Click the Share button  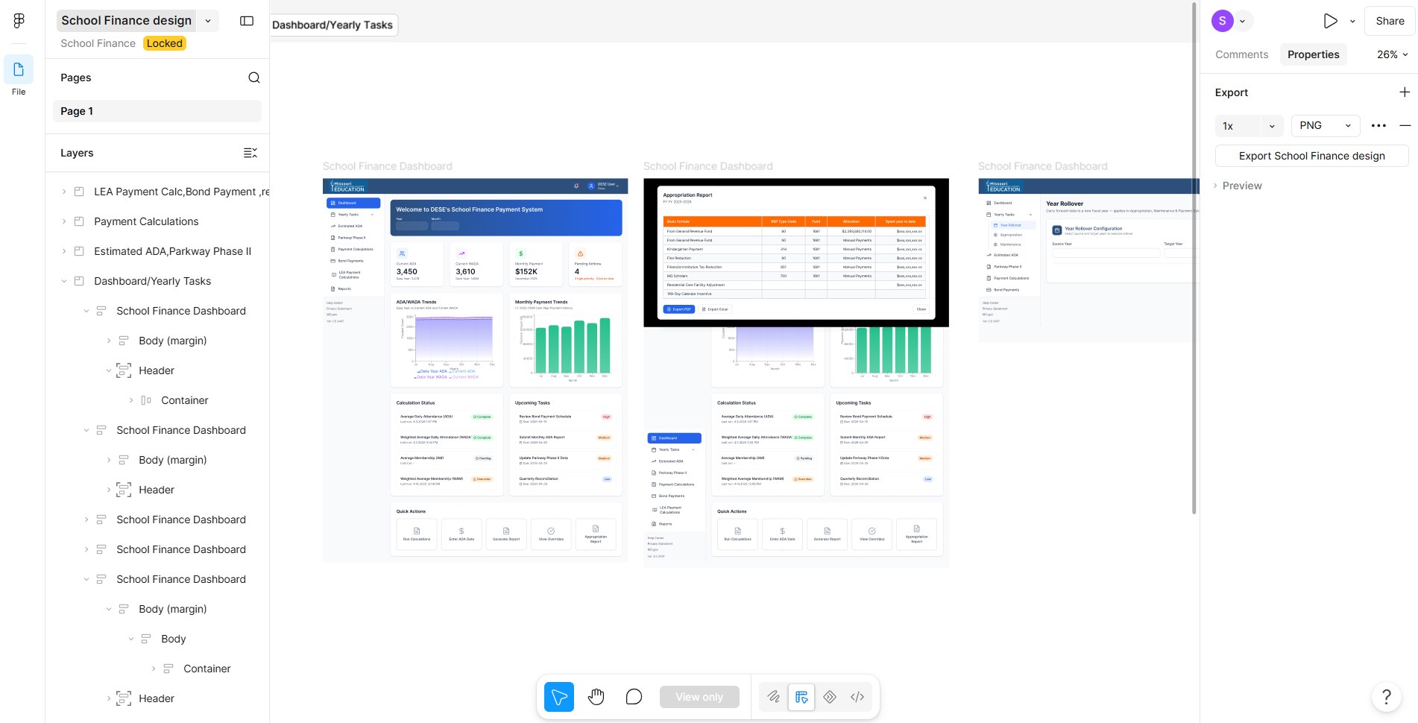point(1390,21)
